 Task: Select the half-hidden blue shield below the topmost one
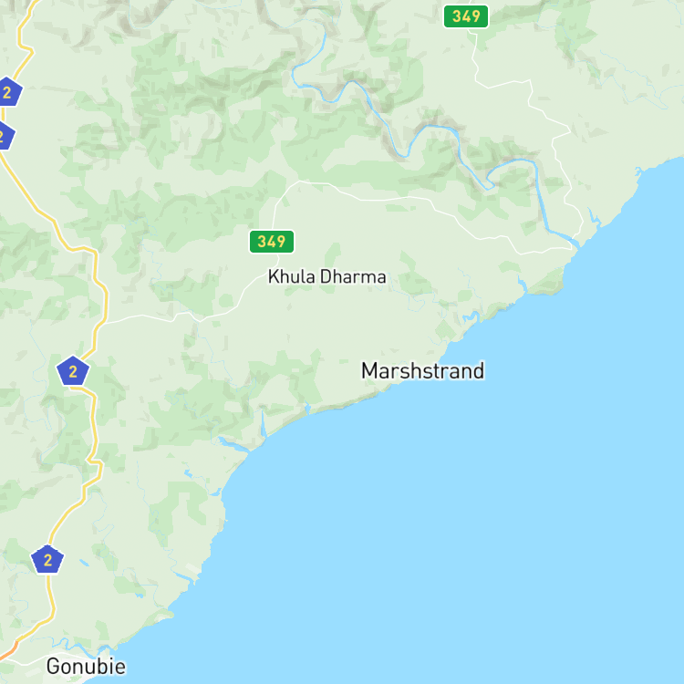pos(5,136)
